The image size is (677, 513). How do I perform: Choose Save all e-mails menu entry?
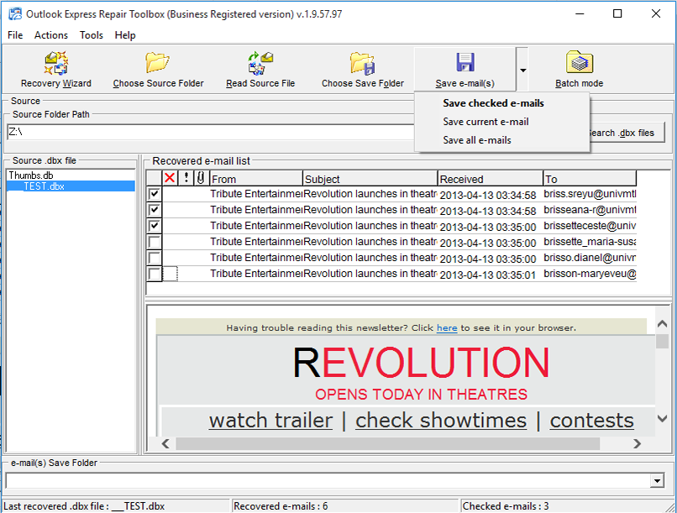coord(501,140)
